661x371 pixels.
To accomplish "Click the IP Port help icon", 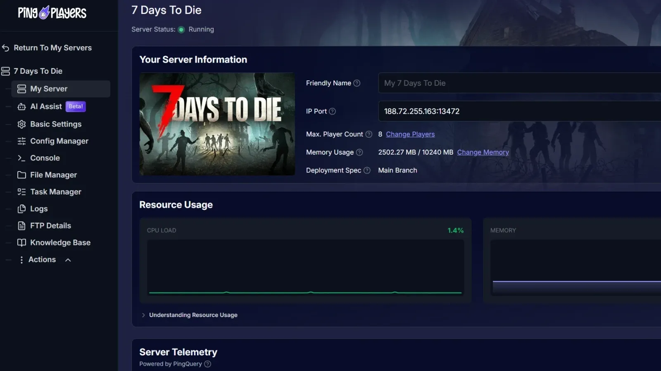I will 332,111.
